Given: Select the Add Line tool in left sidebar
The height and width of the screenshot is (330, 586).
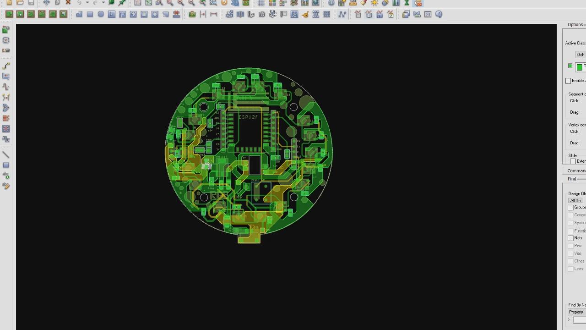Looking at the screenshot, I should coord(6,154).
